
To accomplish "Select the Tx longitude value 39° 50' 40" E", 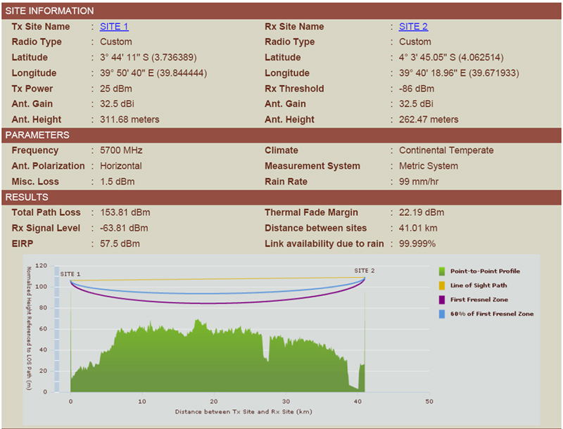I will (x=153, y=73).
